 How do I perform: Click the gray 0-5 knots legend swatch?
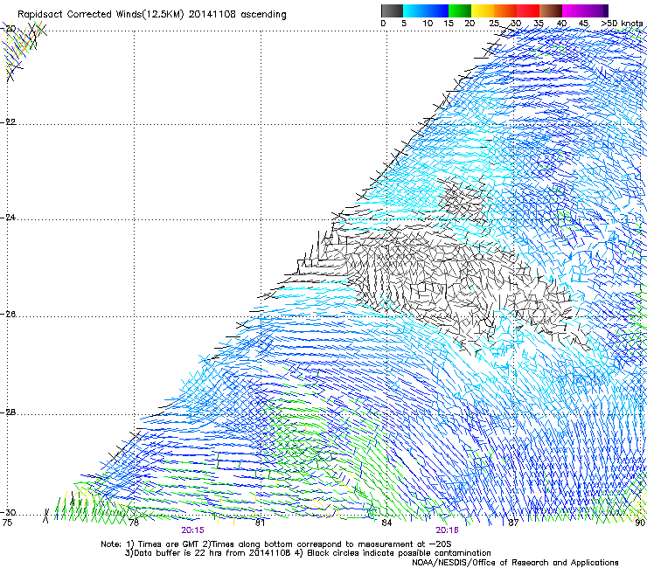(392, 10)
